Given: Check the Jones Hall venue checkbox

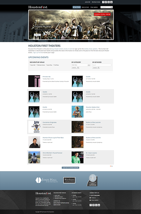Looking at the screenshot, I should tap(30, 65).
